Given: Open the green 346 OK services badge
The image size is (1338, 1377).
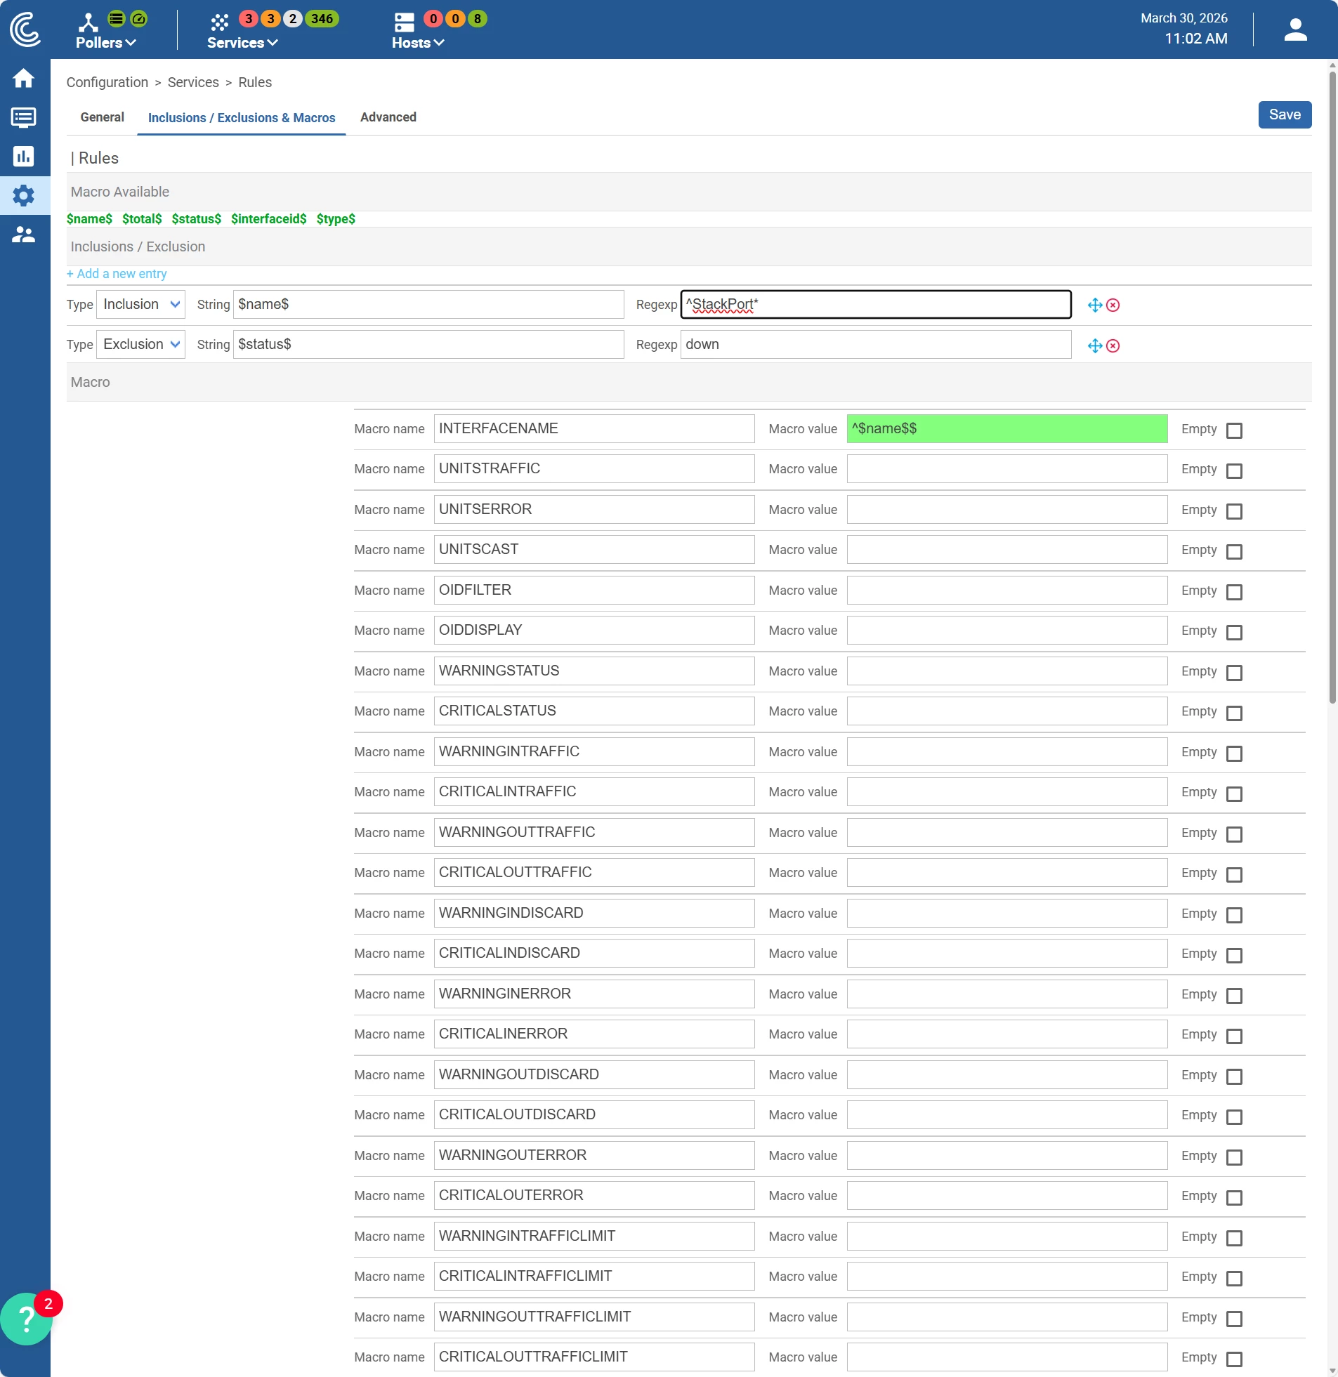Looking at the screenshot, I should tap(322, 19).
